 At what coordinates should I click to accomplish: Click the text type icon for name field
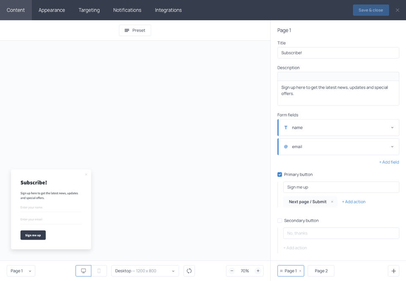pos(286,127)
